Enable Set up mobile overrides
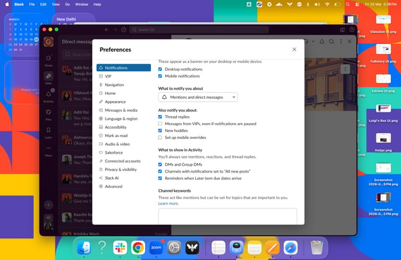The width and height of the screenshot is (401, 260). (x=160, y=137)
